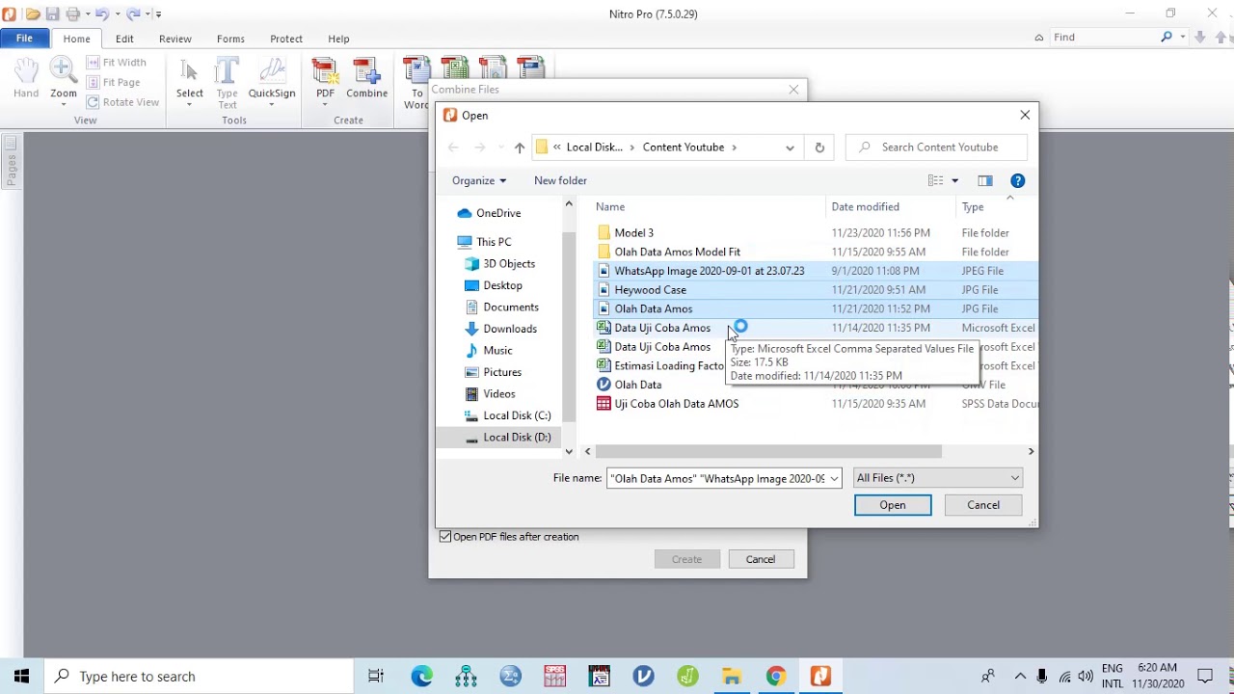Select the Model 3 folder
The image size is (1234, 694).
(815, 232)
